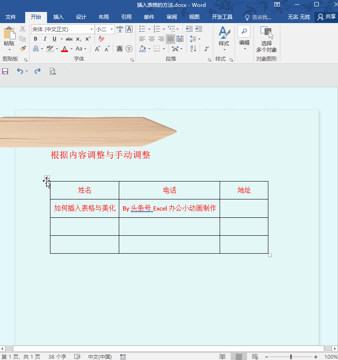Click the 共享 share button
The image size is (338, 360).
coord(326,17)
